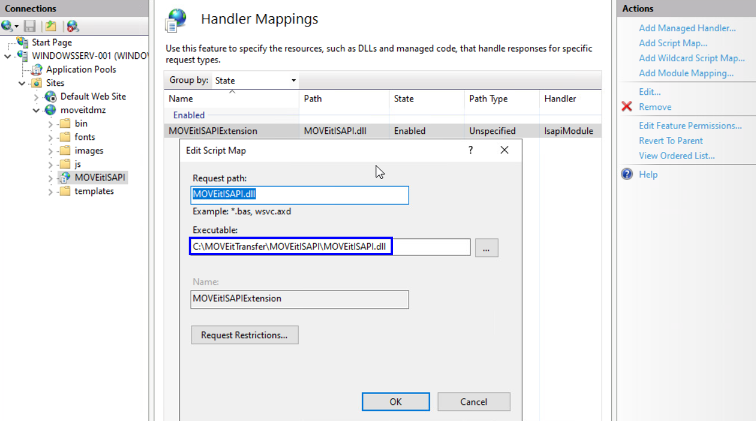
Task: Click Add Managed Handler action link
Action: 687,28
